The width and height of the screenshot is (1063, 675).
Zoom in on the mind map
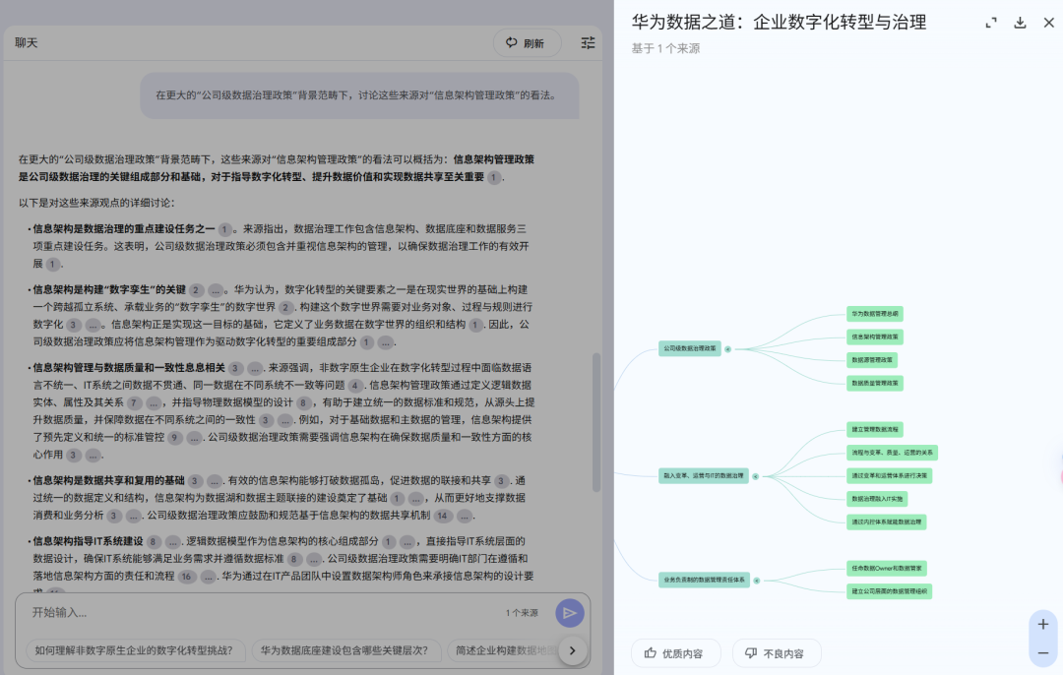click(1043, 624)
